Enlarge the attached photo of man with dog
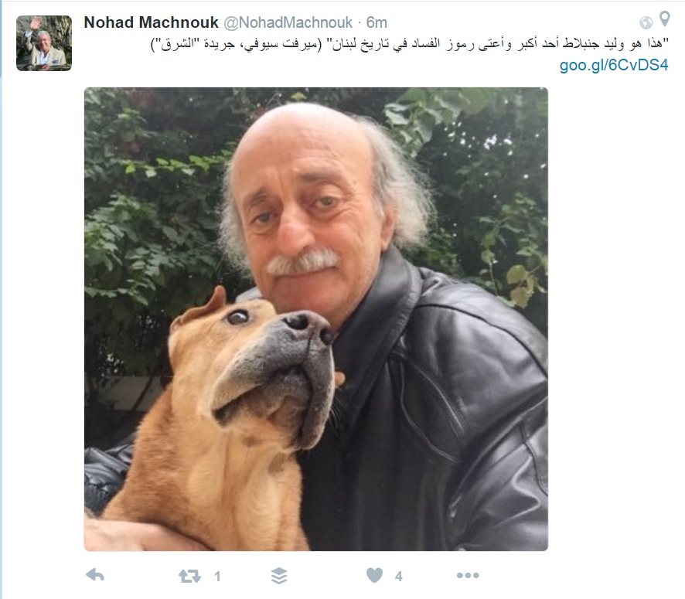The image size is (685, 599). coord(316,318)
